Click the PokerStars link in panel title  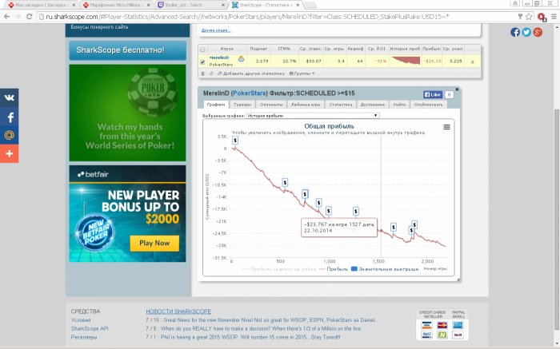point(250,93)
